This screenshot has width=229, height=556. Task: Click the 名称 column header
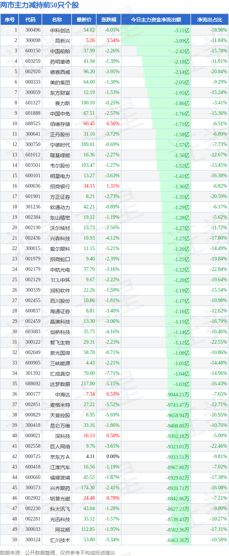point(57,20)
